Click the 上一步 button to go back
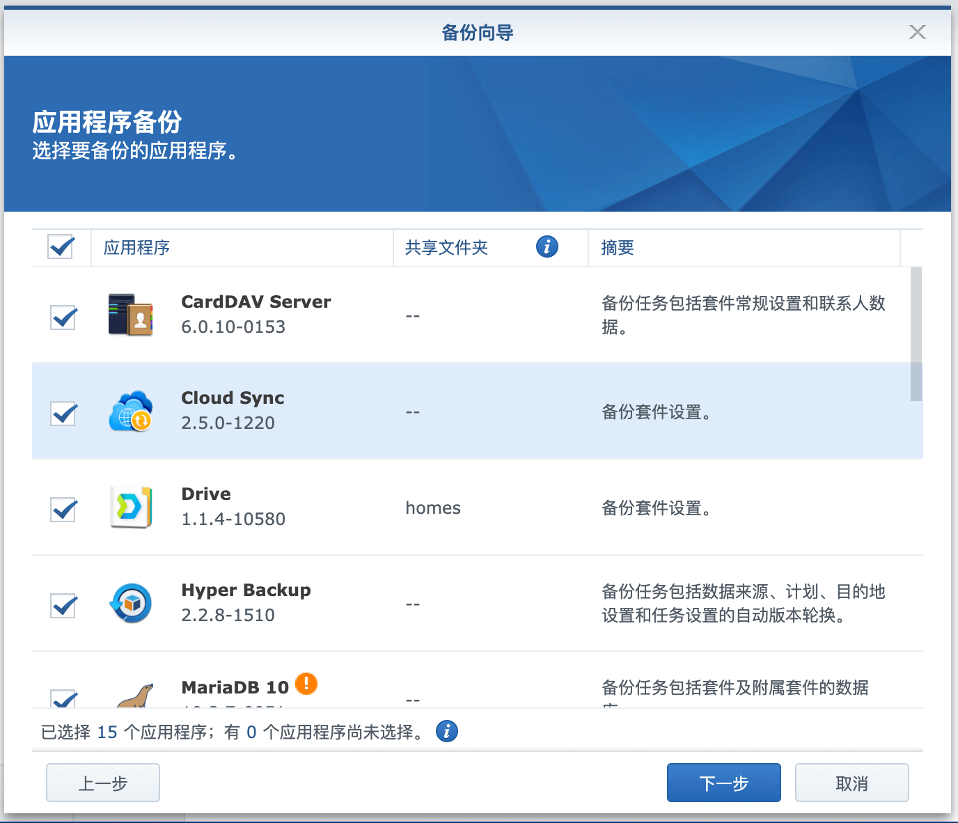The height and width of the screenshot is (823, 958). pos(103,783)
